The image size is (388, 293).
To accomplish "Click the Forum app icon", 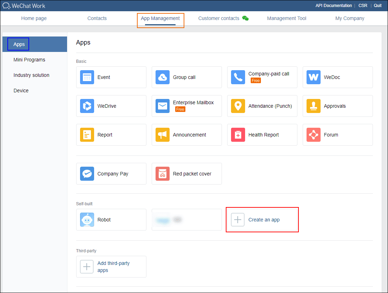I will pos(313,135).
